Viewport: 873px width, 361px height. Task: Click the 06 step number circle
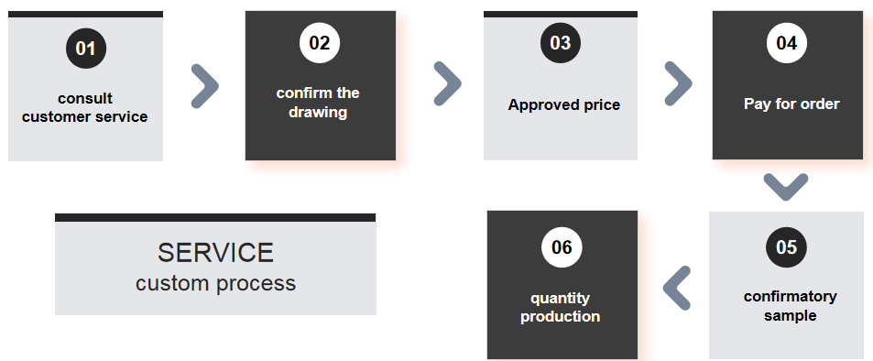tap(562, 246)
